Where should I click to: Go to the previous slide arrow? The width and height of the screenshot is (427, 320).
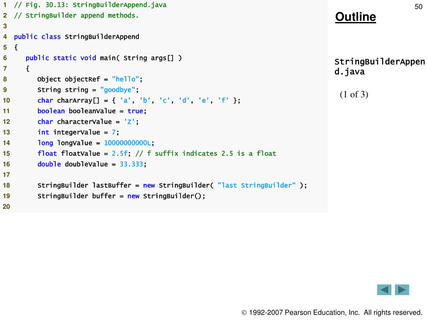point(384,290)
